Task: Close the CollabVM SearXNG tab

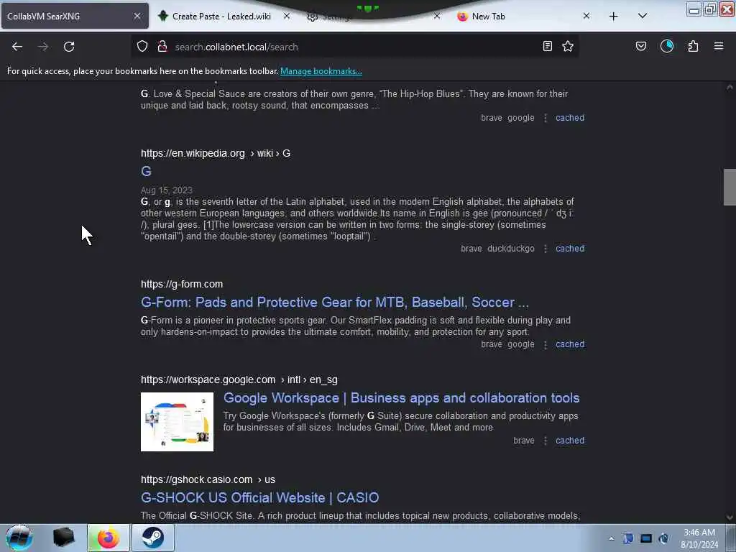Action: coord(137,16)
